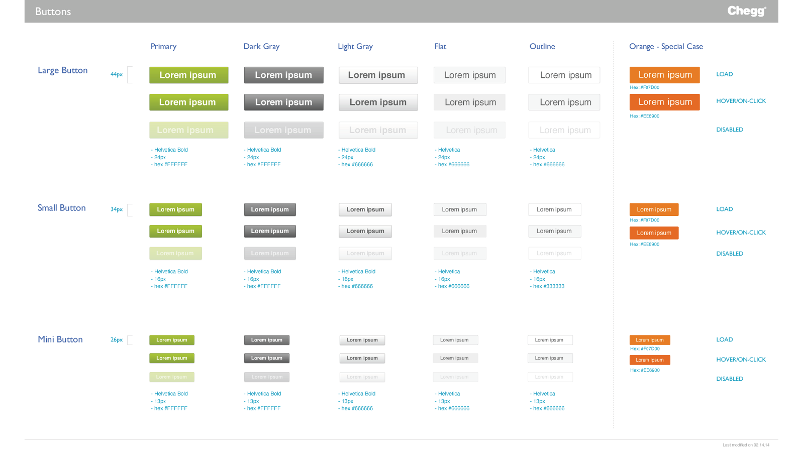Select the 'Orange - Special Case' heading

pyautogui.click(x=666, y=47)
